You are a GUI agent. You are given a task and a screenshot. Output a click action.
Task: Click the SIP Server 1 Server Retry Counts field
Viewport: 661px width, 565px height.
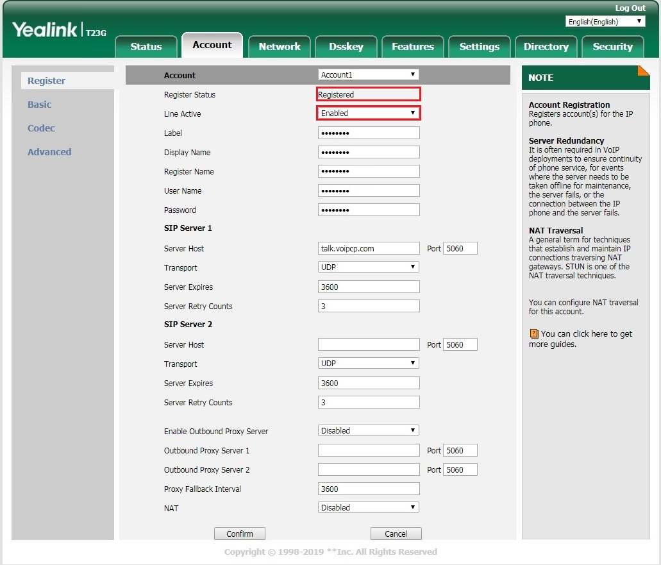click(369, 306)
